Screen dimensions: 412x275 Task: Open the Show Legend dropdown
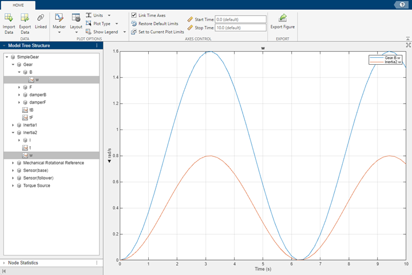[105, 32]
